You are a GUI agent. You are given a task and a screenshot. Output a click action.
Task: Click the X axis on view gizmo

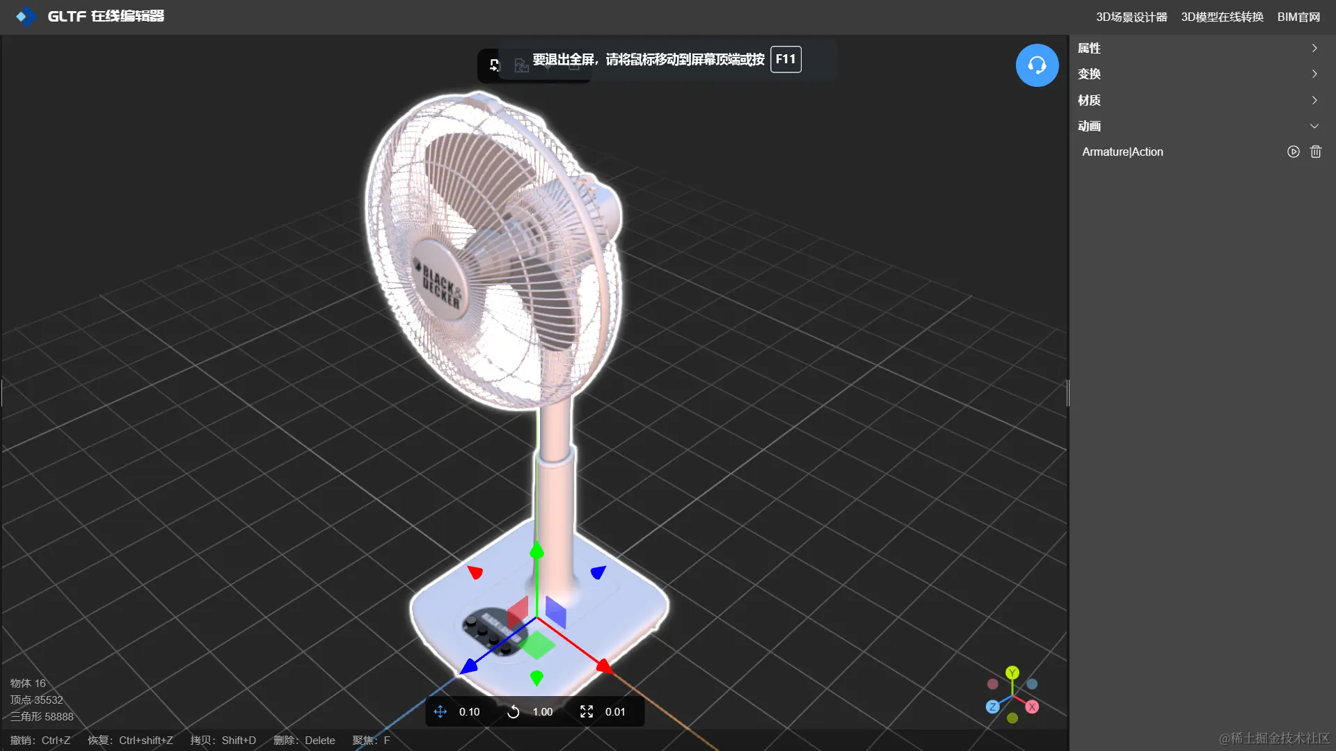click(1032, 706)
